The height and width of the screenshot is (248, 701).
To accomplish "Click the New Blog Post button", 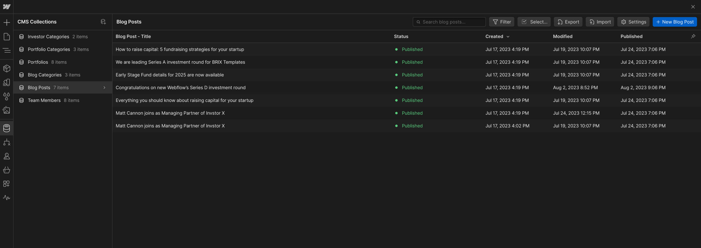I will (x=674, y=22).
